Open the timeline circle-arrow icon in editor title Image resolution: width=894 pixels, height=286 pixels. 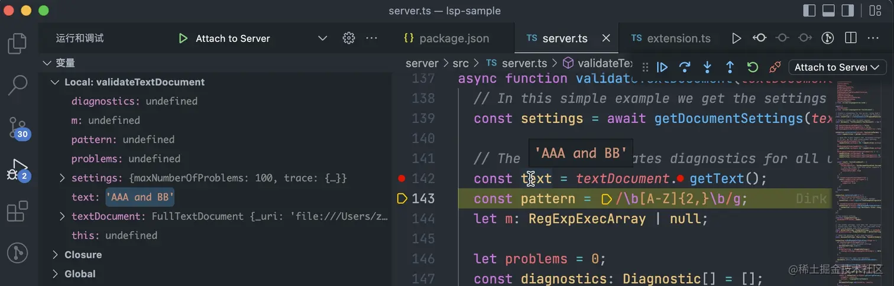828,38
